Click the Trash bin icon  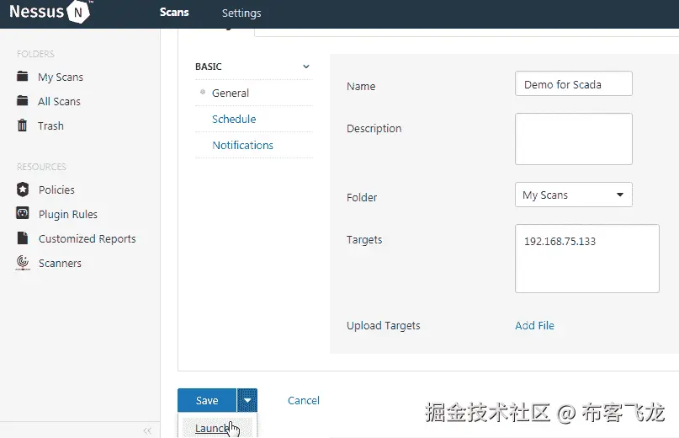22,126
